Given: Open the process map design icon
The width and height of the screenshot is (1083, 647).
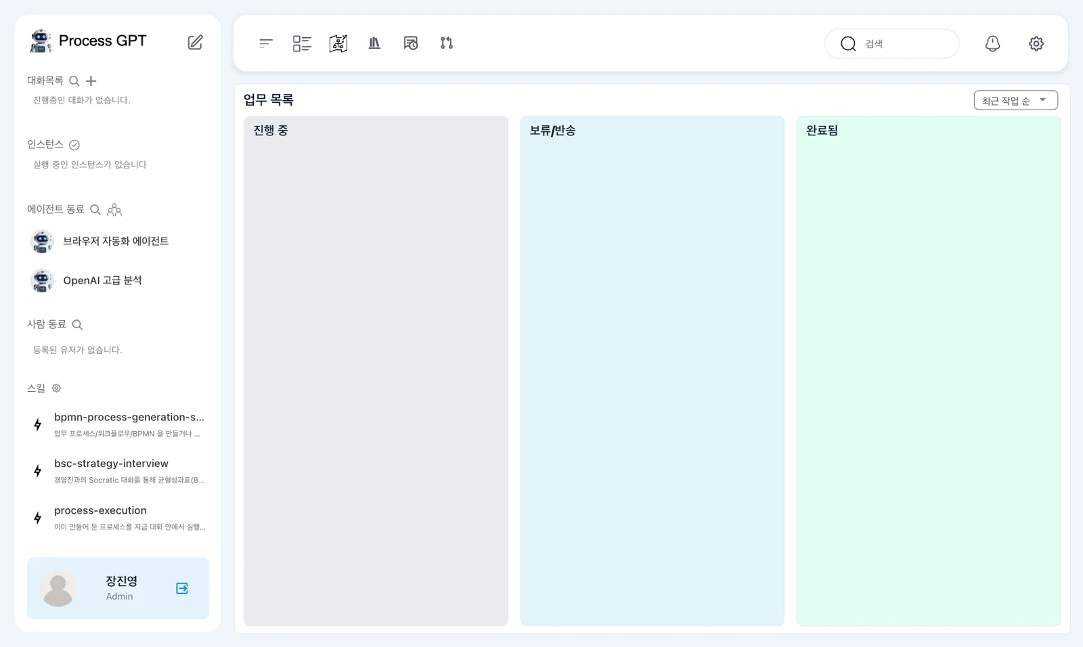Looking at the screenshot, I should click(338, 43).
